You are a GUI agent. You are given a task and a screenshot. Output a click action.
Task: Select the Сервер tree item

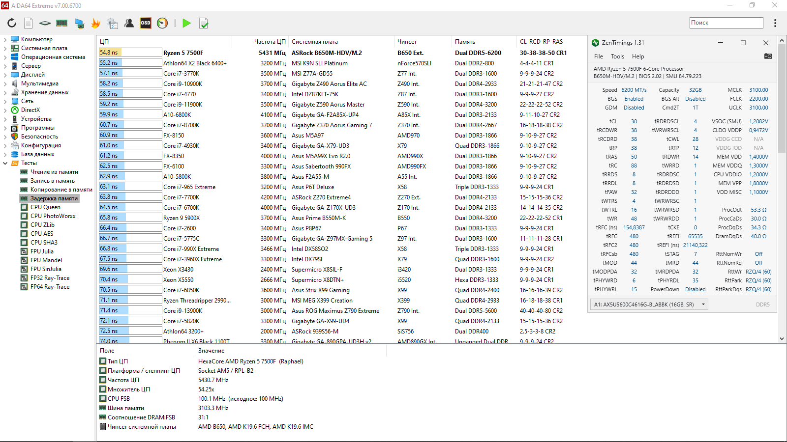pyautogui.click(x=31, y=66)
